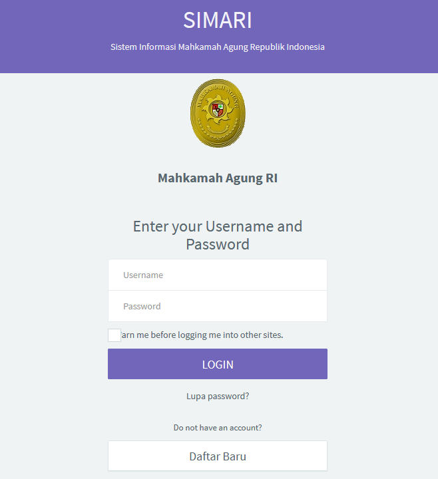Focus the Username input field
Screen dimensions: 438x479
coord(218,275)
